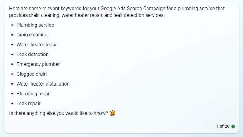Viewport: 243px width, 137px height.
Task: Click the "Plumbing repair" bullet item
Action: (x=34, y=94)
